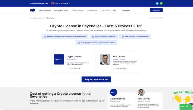Click Kirill Gussev's profile photo in the card
Image resolution: width=193 pixels, height=110 pixels.
click(105, 59)
